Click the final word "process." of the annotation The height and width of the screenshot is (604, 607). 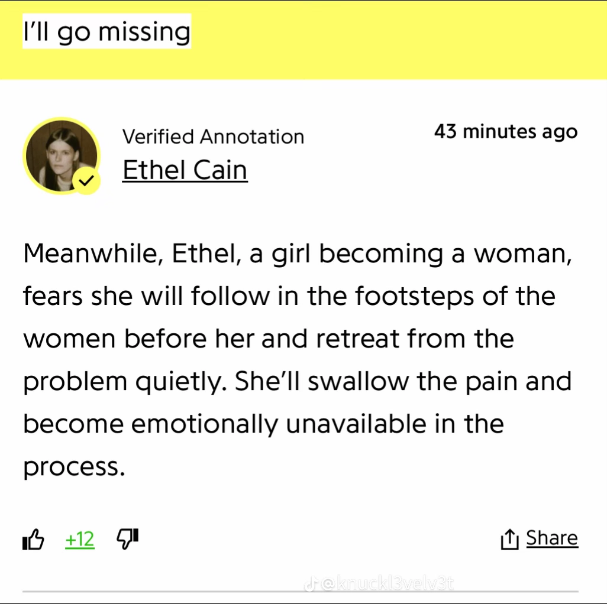click(75, 467)
